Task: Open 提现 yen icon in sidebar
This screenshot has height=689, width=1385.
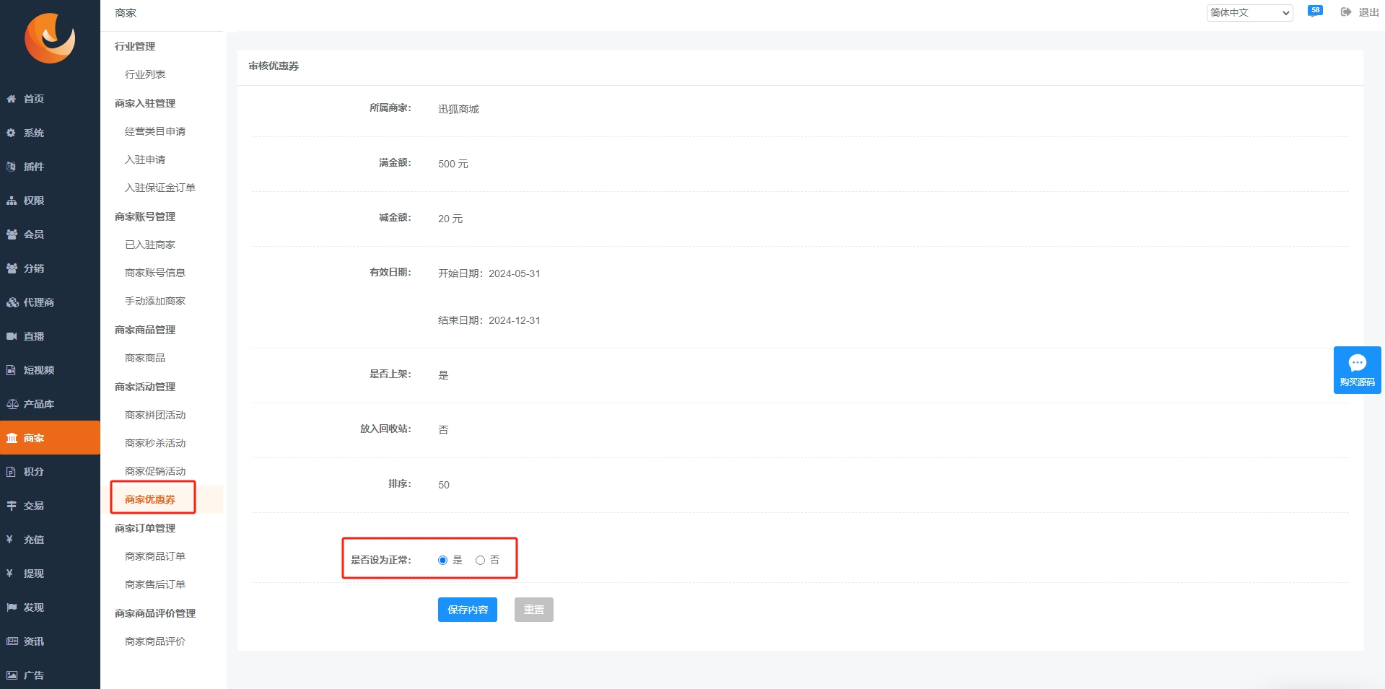Action: pos(10,574)
